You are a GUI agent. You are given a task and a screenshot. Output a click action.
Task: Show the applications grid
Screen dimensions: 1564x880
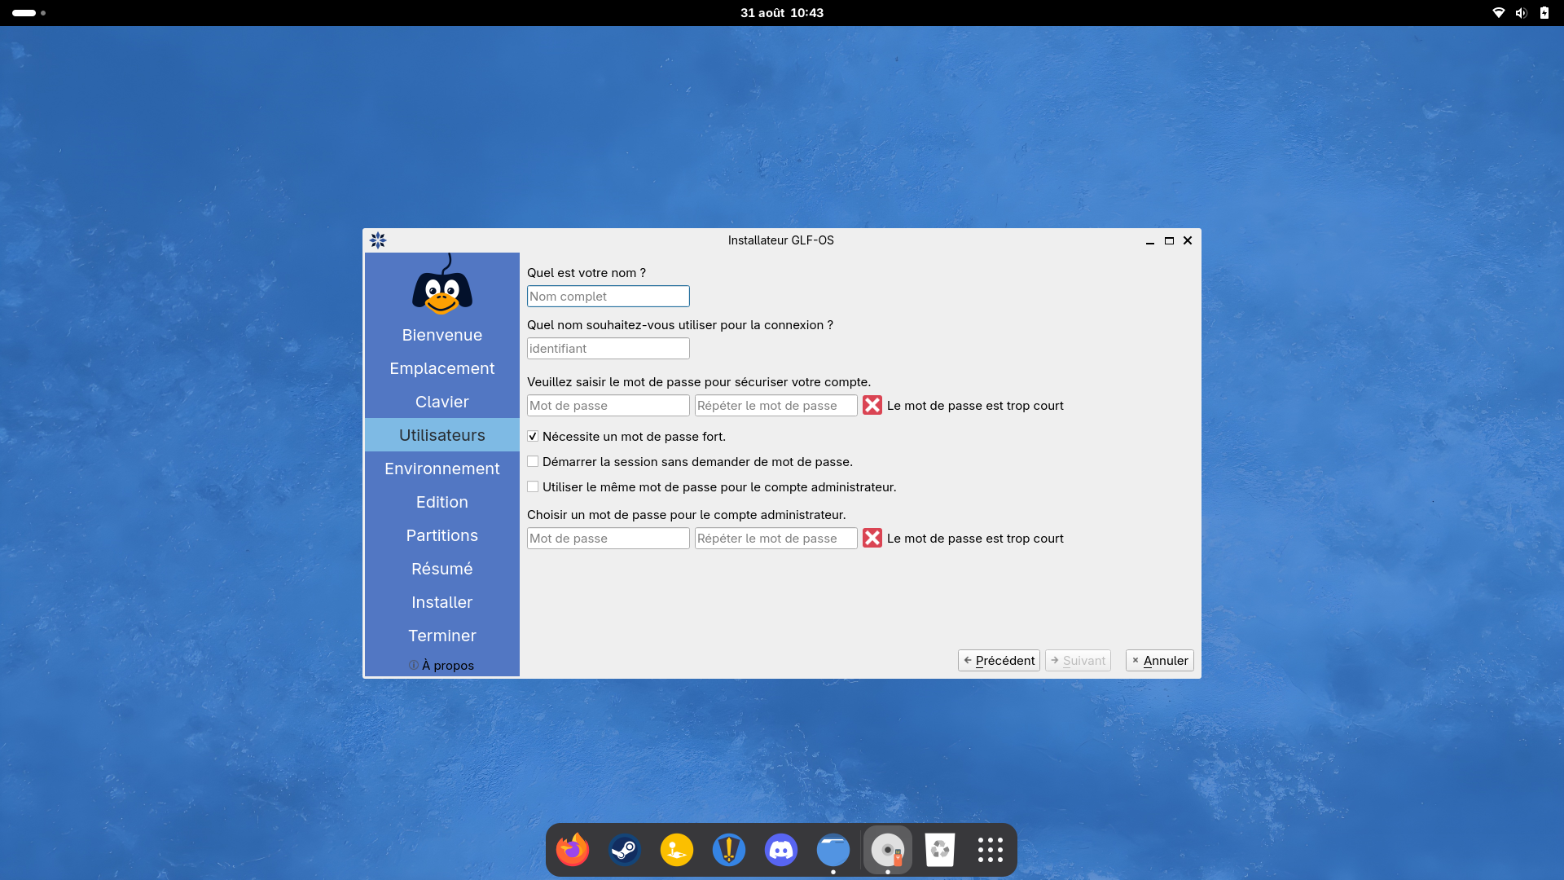(991, 850)
